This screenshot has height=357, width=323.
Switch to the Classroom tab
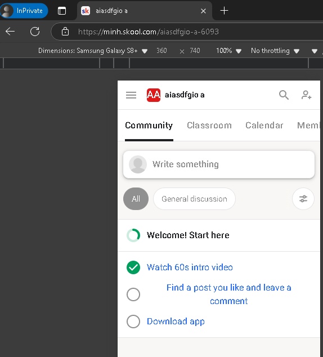(x=209, y=126)
